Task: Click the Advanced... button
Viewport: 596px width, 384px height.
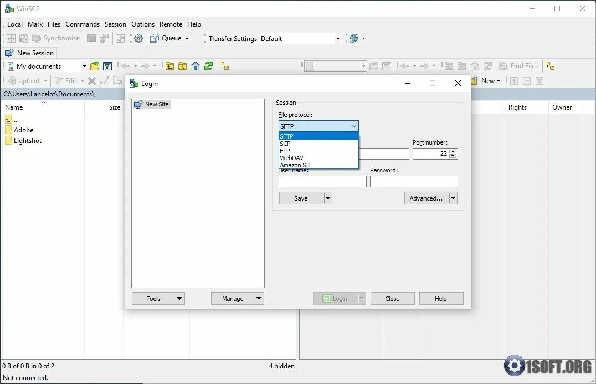Action: [427, 198]
